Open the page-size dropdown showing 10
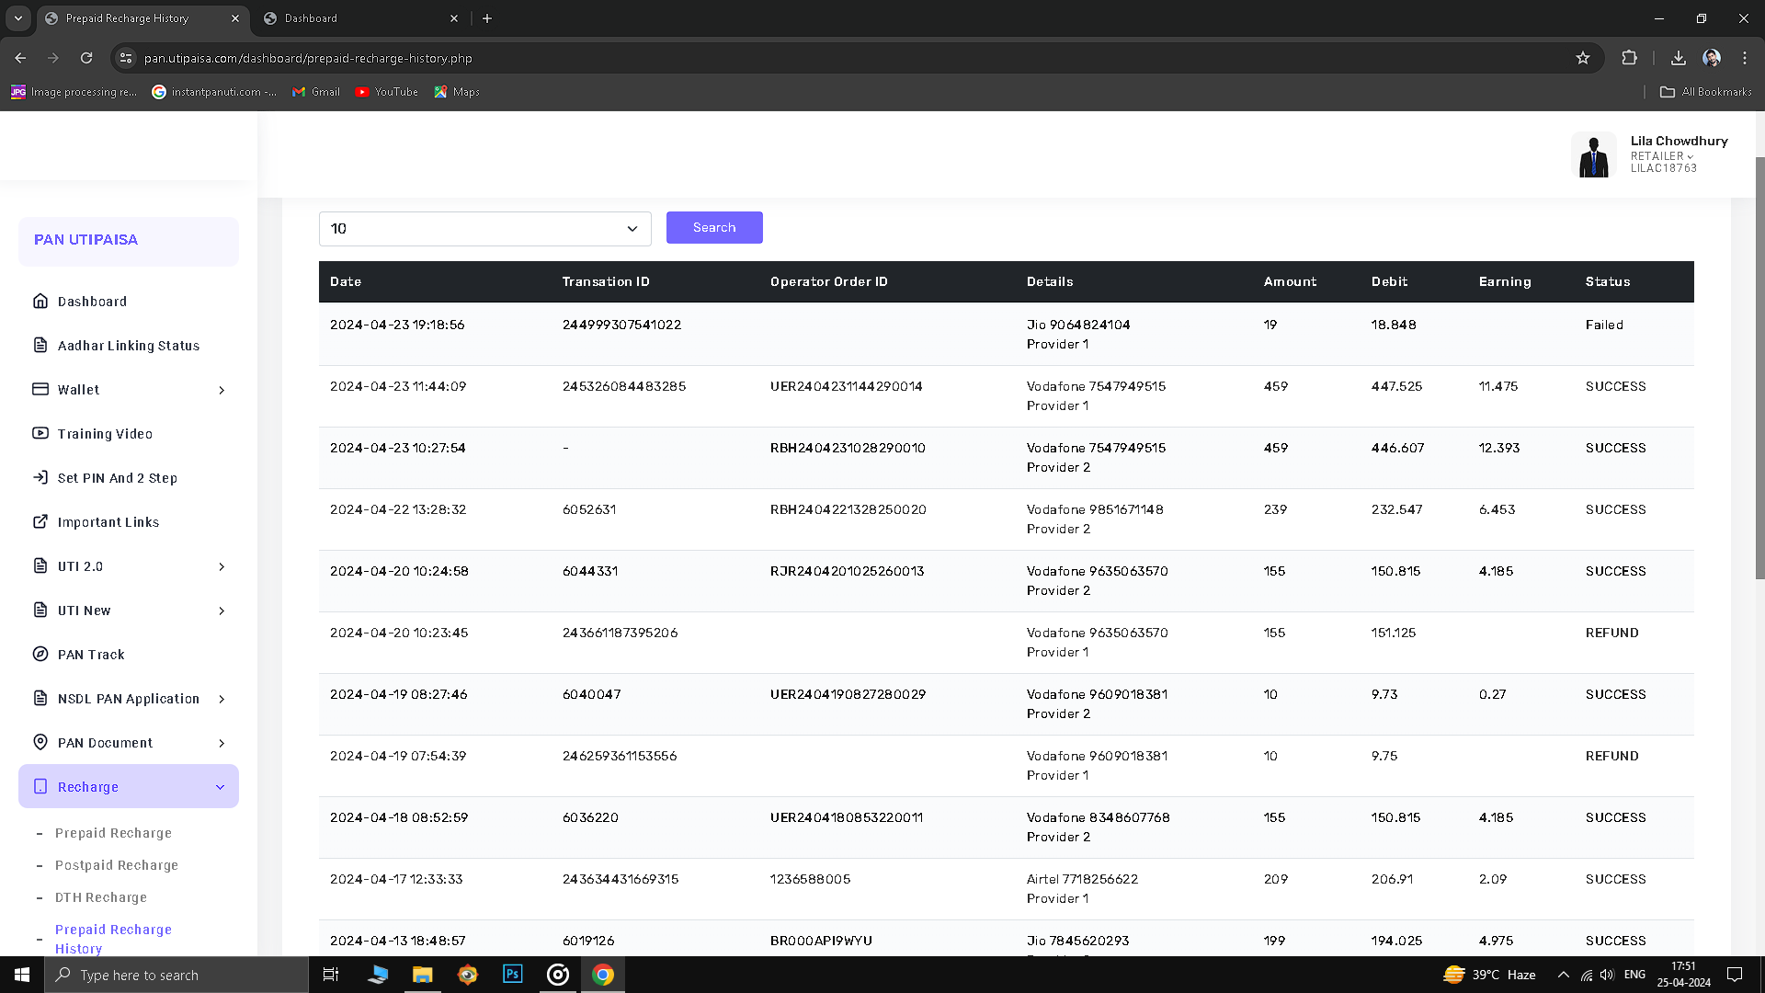The width and height of the screenshot is (1765, 993). pos(484,229)
